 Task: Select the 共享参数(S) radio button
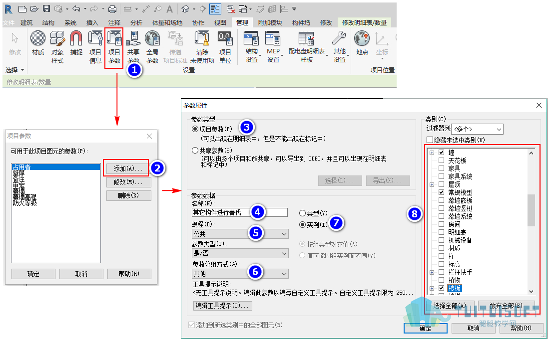point(195,151)
